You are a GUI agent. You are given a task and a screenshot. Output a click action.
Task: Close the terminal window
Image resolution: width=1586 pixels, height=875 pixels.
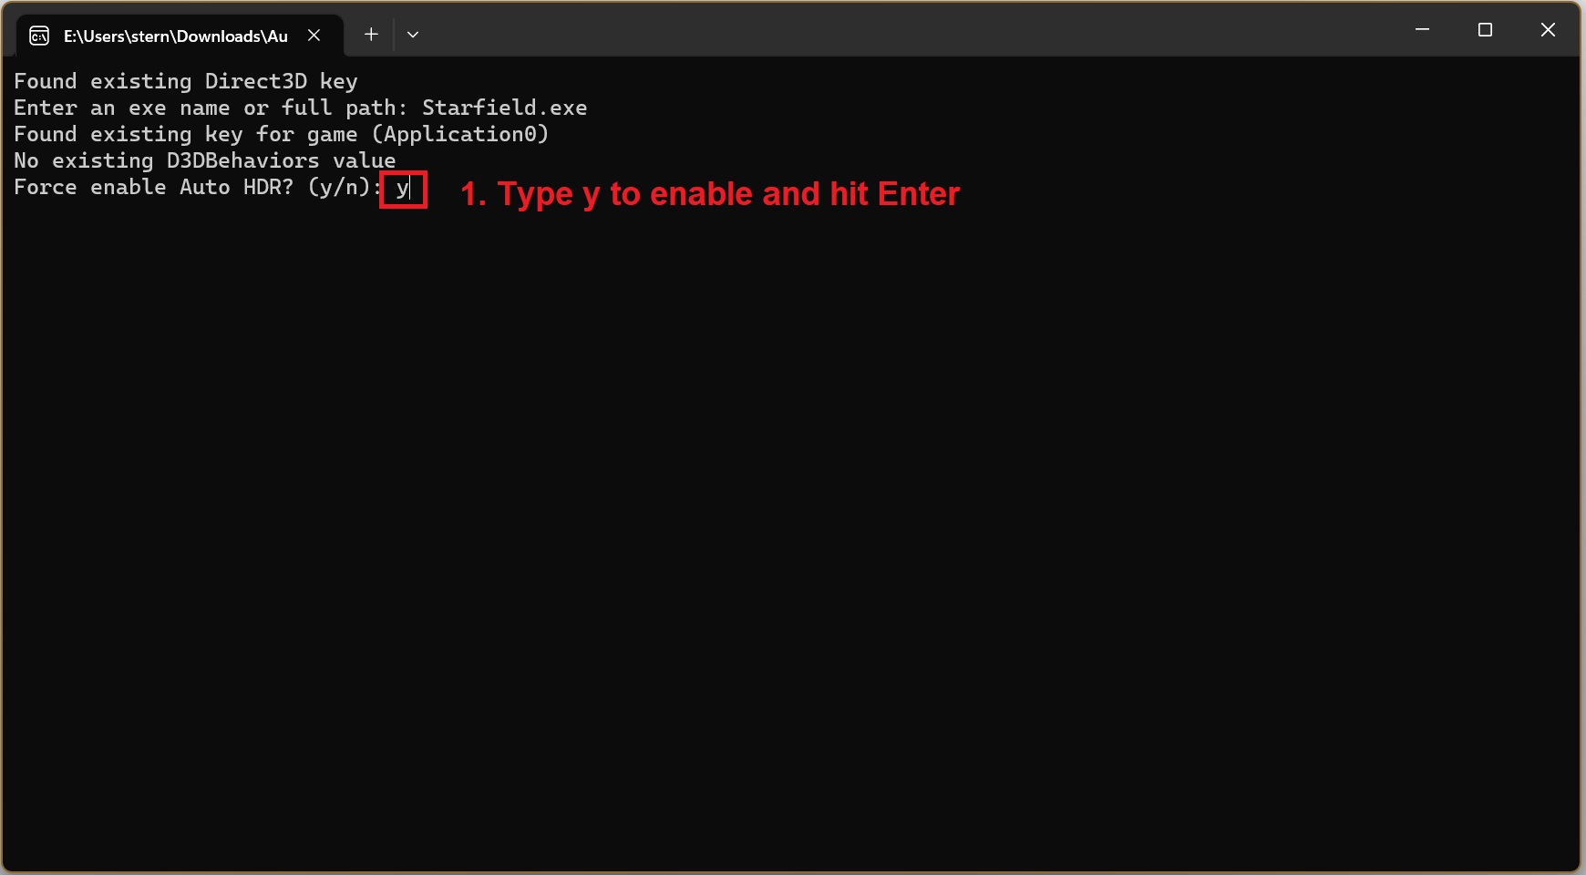point(1548,30)
